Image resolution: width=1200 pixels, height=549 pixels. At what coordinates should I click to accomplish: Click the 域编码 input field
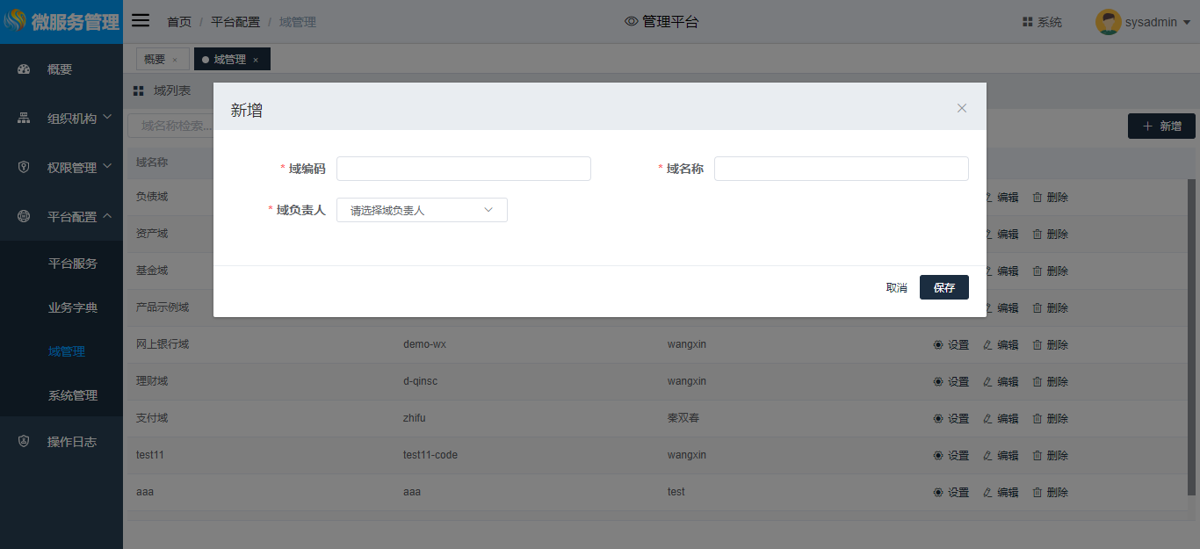(x=463, y=169)
